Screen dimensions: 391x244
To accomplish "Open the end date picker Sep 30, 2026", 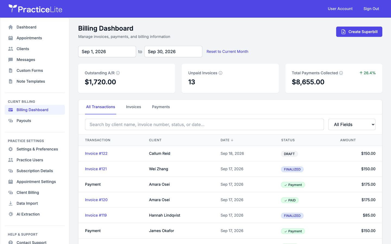I will tap(173, 52).
